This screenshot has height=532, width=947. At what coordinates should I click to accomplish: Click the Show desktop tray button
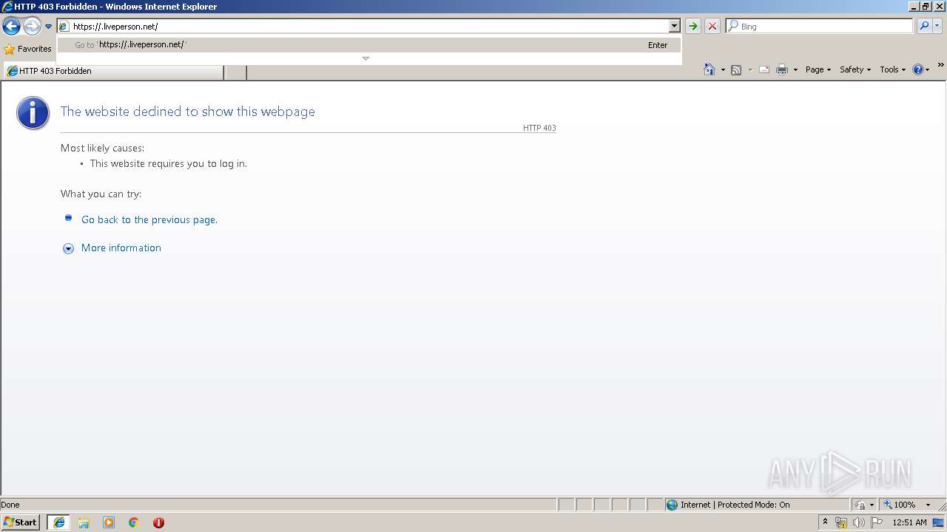(939, 522)
